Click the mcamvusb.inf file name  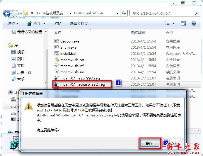tap(72, 66)
